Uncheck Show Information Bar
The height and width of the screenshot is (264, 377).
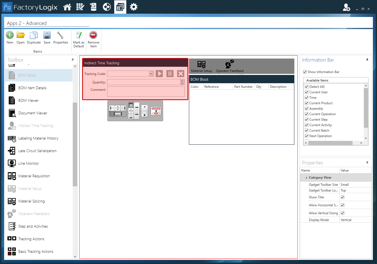click(305, 72)
